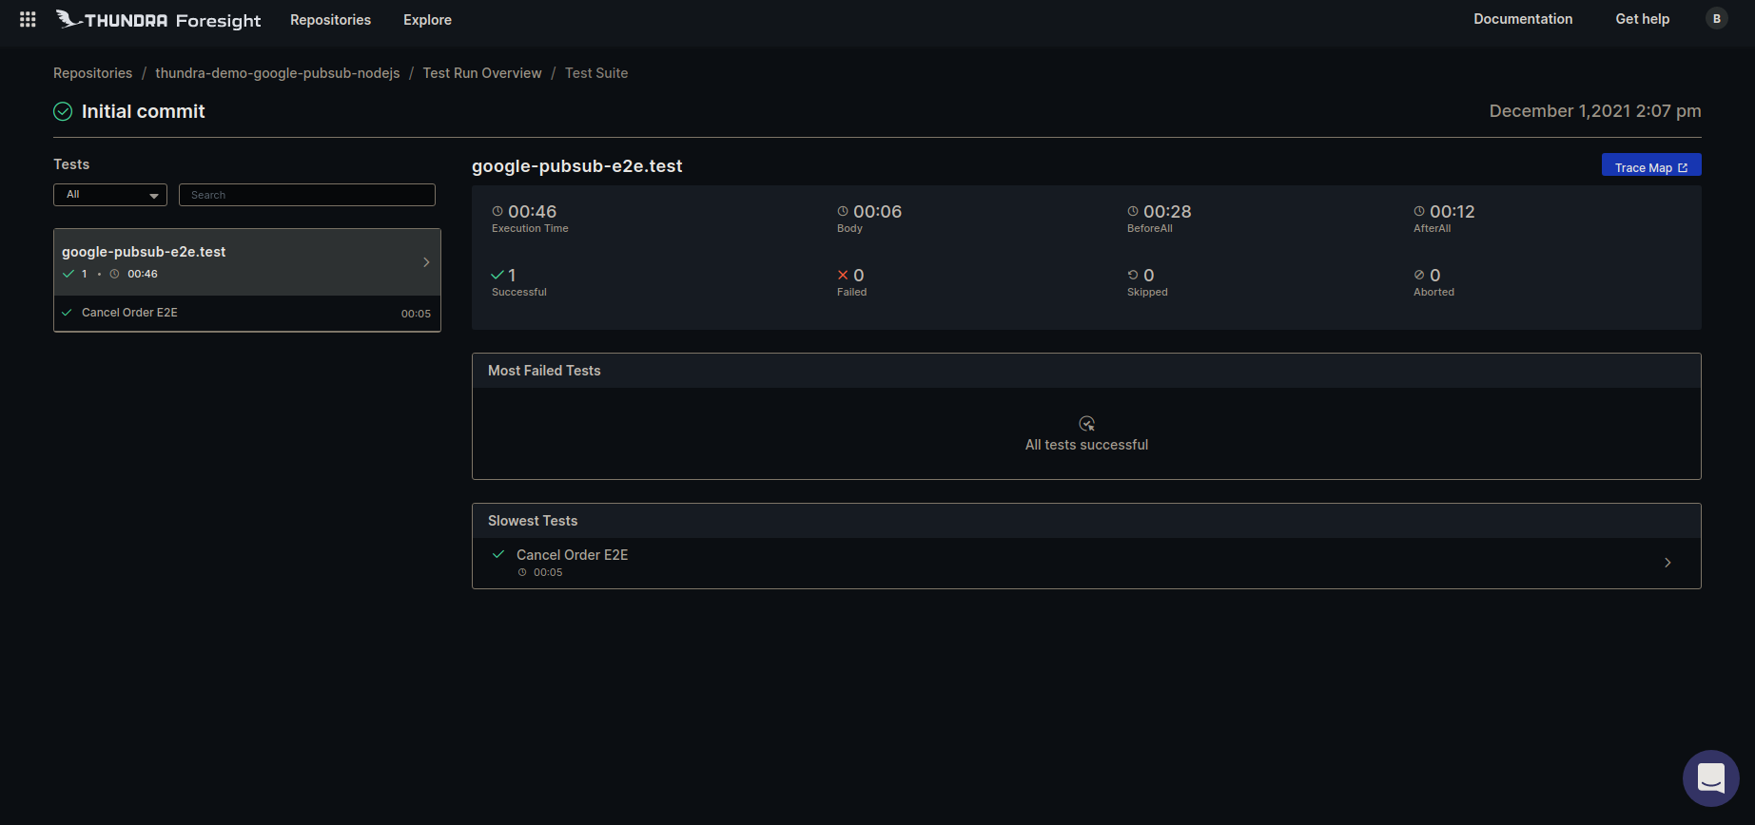Click the green success icon beside Initial commit

pos(63,111)
